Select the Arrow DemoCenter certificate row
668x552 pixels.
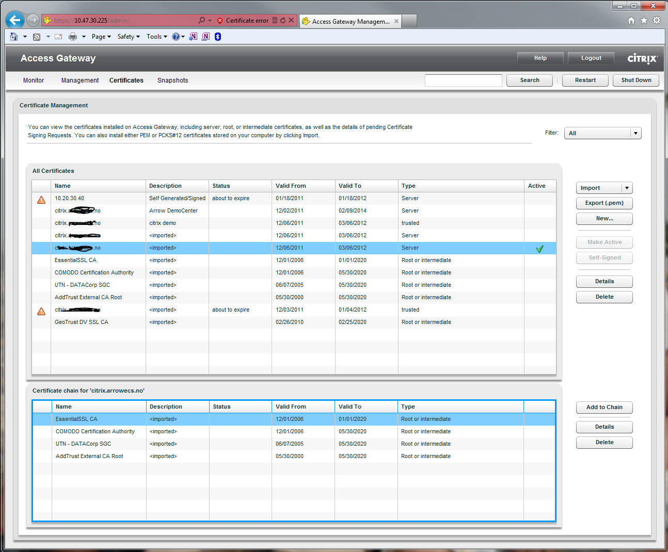294,210
